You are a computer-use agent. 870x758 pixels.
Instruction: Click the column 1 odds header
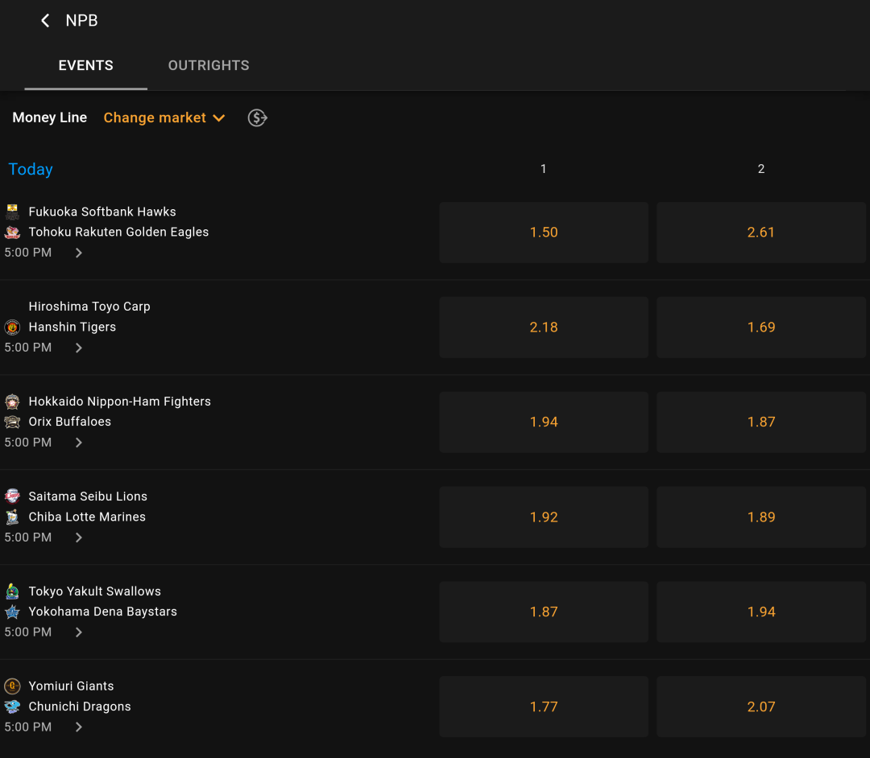click(544, 169)
